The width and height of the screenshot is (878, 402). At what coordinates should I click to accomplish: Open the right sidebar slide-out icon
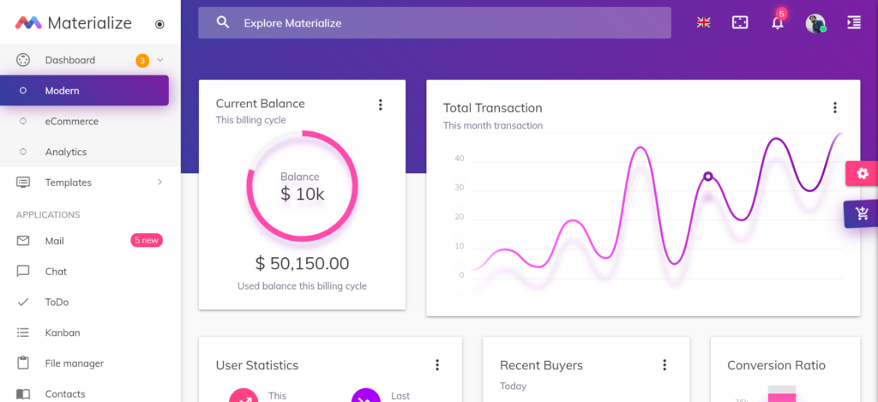point(853,23)
